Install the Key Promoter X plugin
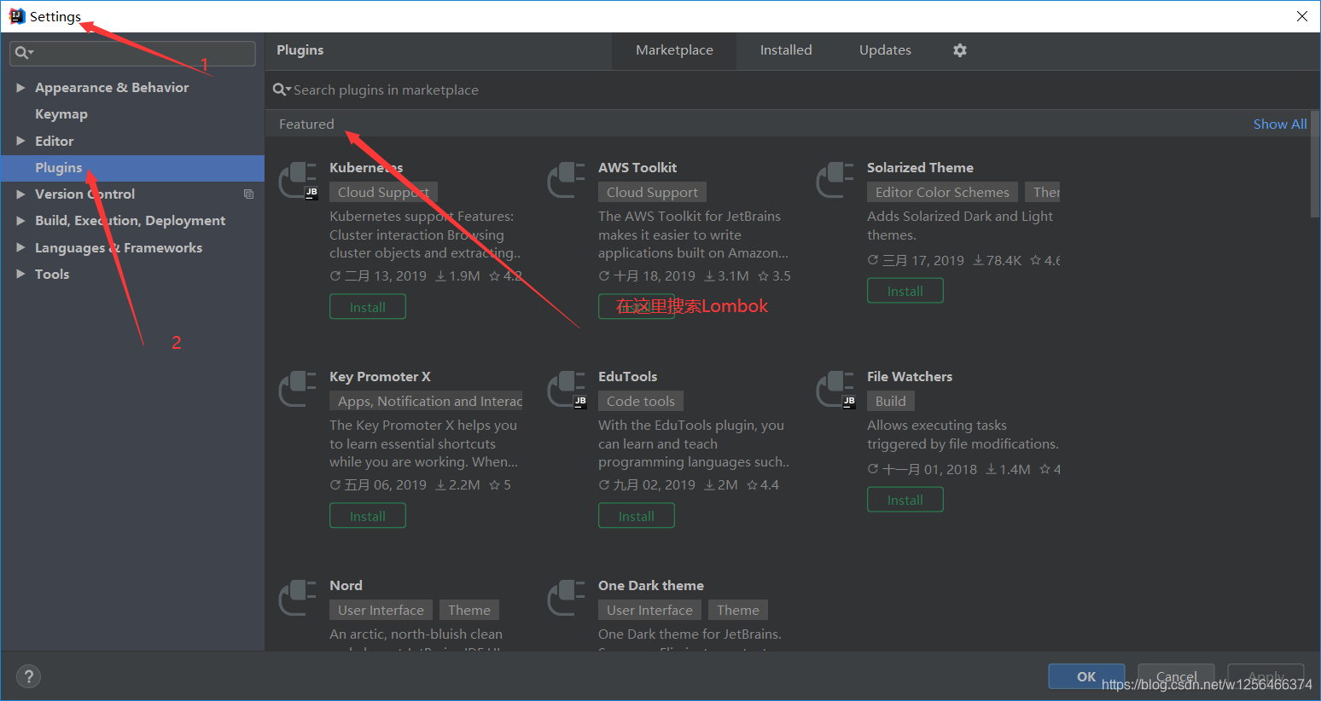 [368, 516]
